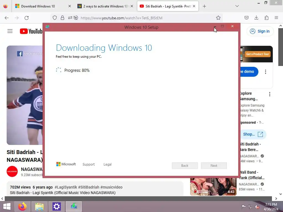Click the #musicvideo hashtag

[x=111, y=187]
